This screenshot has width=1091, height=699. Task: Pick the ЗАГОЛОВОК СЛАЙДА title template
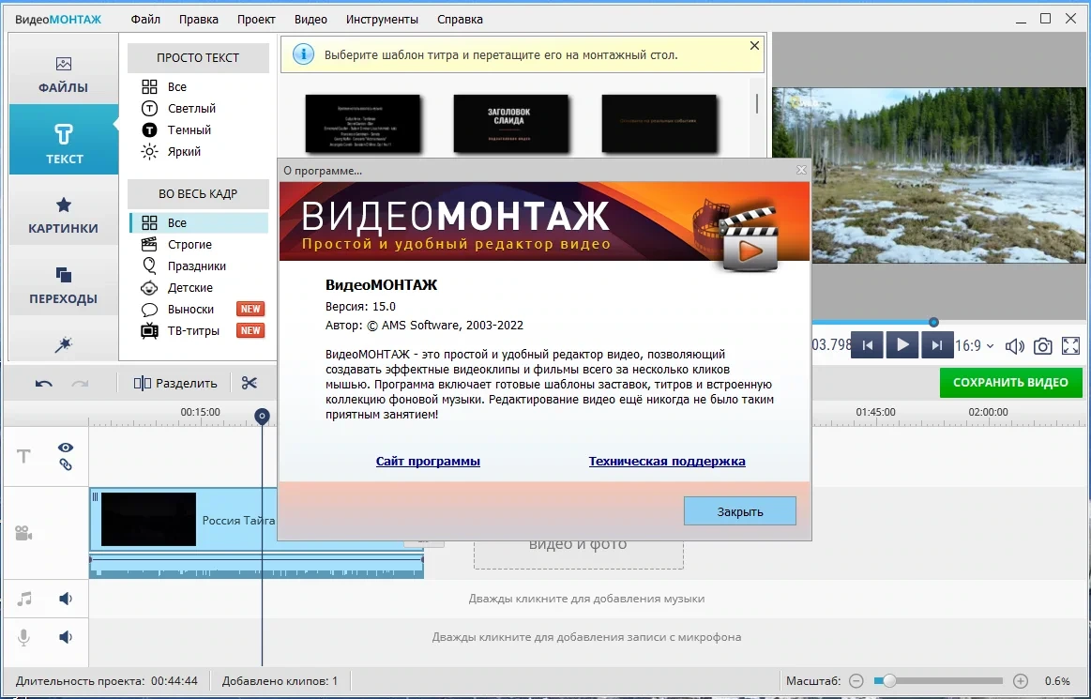click(510, 123)
